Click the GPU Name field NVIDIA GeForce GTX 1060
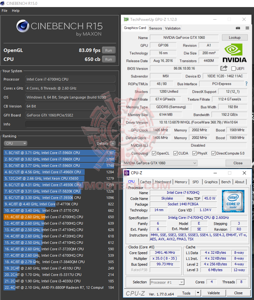The image size is (254, 300). click(x=184, y=38)
